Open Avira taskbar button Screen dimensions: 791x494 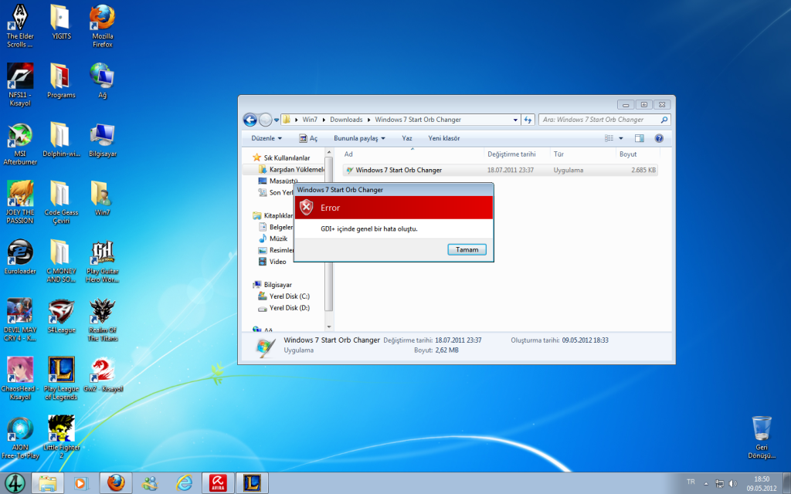point(218,483)
